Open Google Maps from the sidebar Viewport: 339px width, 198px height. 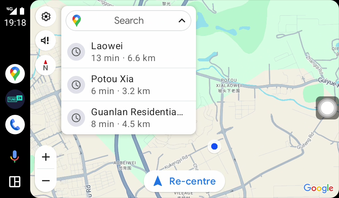[x=15, y=74]
